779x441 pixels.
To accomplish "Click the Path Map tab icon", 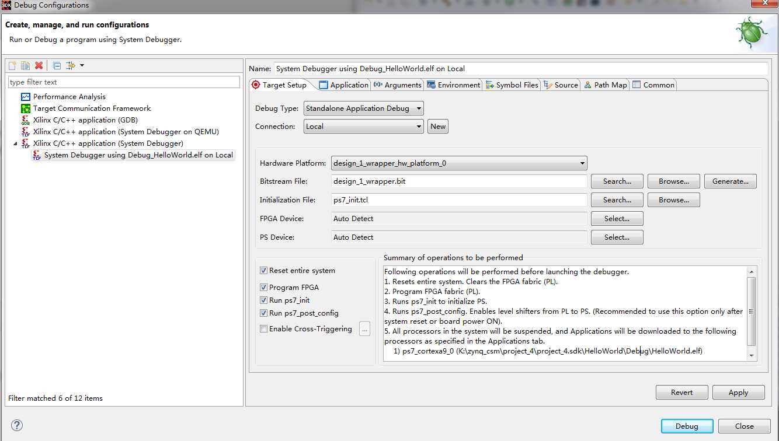I will pyautogui.click(x=587, y=85).
